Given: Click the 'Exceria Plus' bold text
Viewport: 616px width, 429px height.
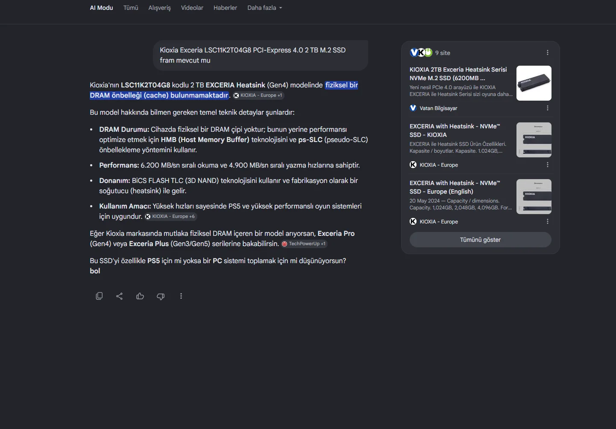Looking at the screenshot, I should (x=149, y=243).
